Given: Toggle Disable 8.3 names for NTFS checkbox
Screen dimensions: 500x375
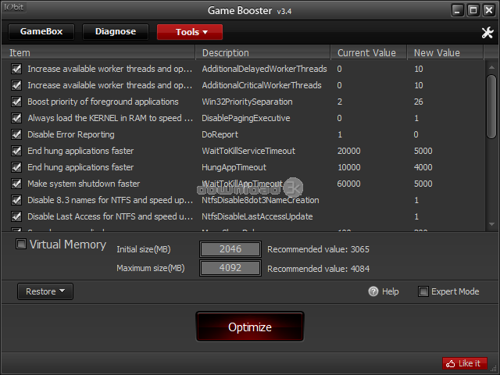Looking at the screenshot, I should (16, 200).
